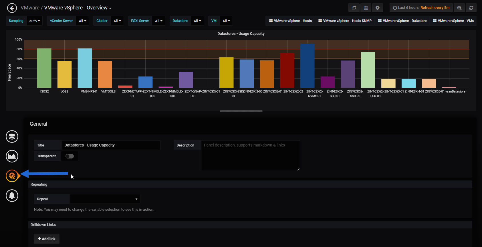Open VMware vSphere - Hosts SNMP link
This screenshot has width=482, height=247.
click(x=345, y=21)
